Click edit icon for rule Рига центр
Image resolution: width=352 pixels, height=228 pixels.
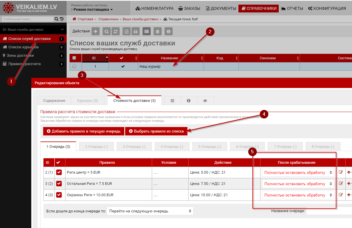pyautogui.click(x=341, y=172)
